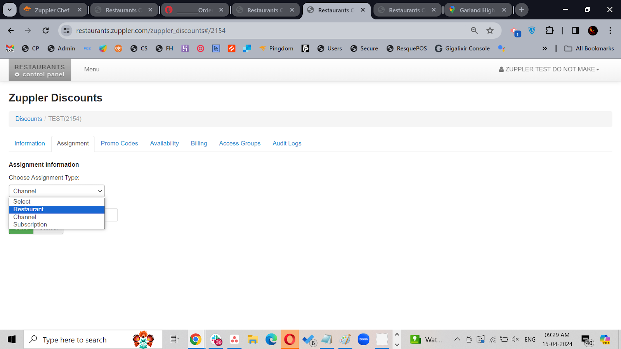Expand the tab search dropdown arrow
The height and width of the screenshot is (349, 621).
10,10
